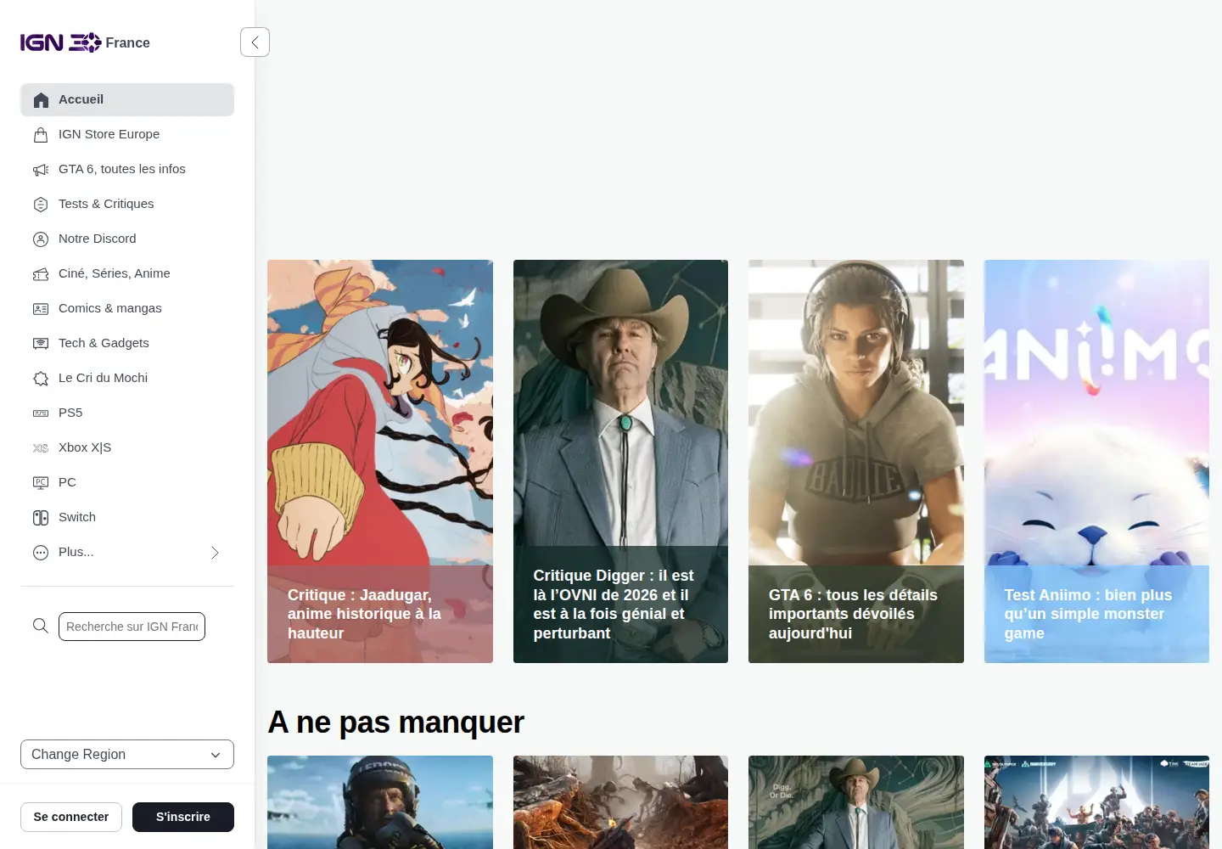The height and width of the screenshot is (849, 1222).
Task: Click the Plus... ellipsis icon
Action: point(41,553)
